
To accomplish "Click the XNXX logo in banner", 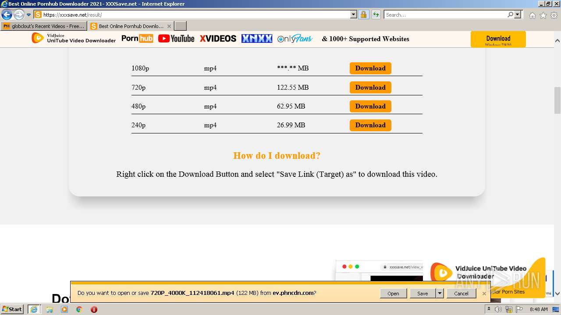I will 257,38.
